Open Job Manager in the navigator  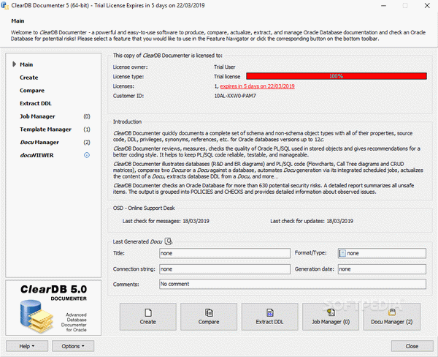(x=37, y=116)
